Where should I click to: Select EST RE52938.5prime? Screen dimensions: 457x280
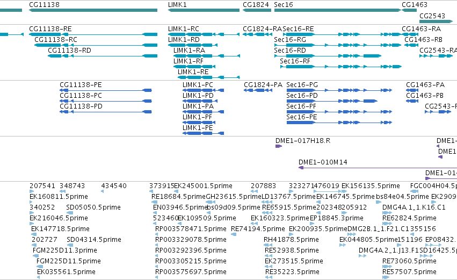pyautogui.click(x=292, y=250)
